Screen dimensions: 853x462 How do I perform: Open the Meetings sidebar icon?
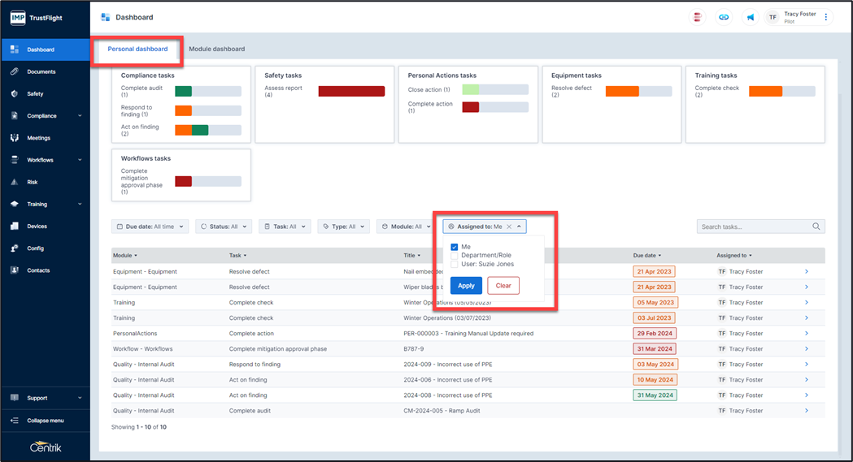(x=15, y=138)
